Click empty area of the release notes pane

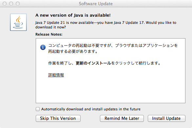(110, 90)
